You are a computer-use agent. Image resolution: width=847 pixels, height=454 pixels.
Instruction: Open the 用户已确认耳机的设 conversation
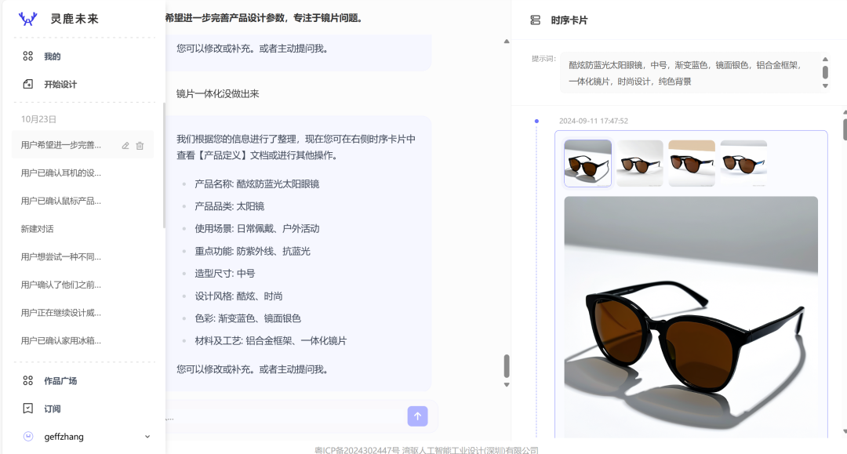(59, 173)
